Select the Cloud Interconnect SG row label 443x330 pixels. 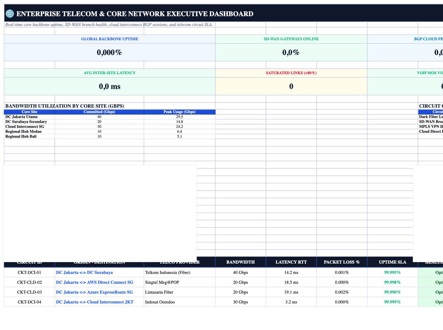click(25, 126)
